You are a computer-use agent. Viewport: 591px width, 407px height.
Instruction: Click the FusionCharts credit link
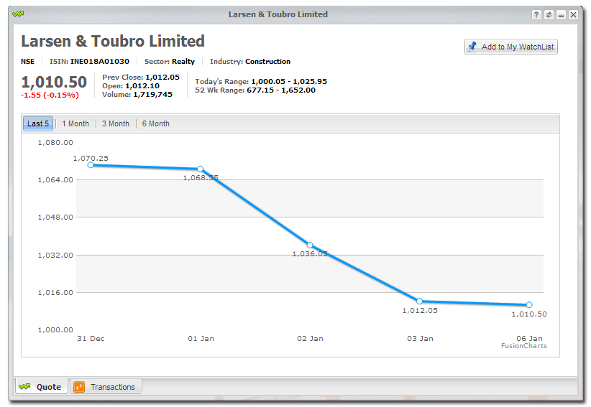click(x=524, y=346)
